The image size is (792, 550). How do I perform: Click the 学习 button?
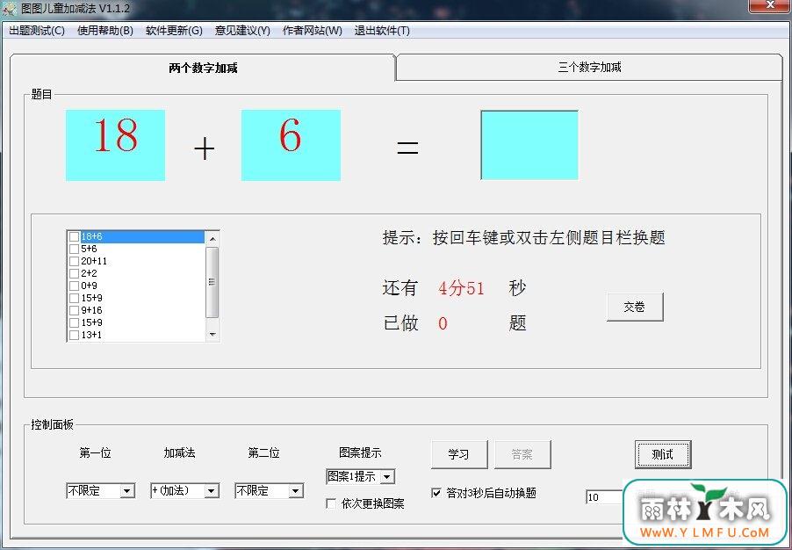[459, 454]
